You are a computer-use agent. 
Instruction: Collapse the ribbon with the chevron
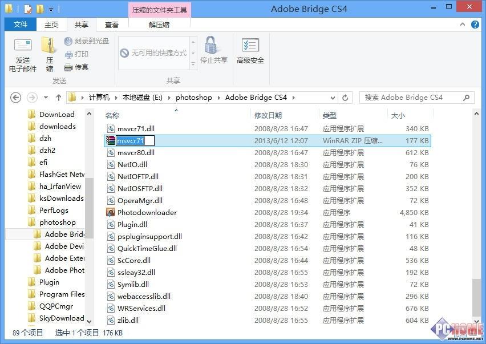click(463, 24)
